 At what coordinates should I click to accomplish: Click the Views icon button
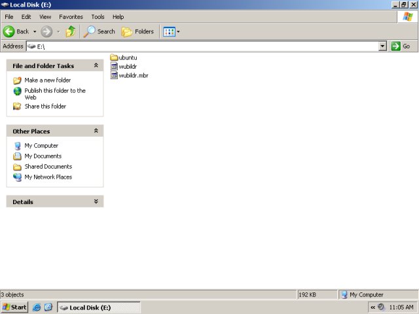(169, 32)
